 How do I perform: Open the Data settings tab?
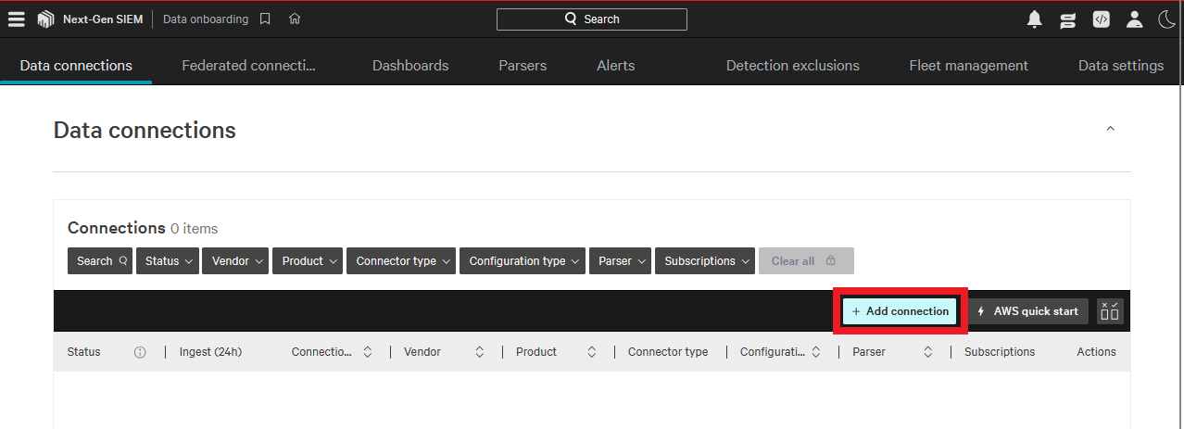[1121, 66]
